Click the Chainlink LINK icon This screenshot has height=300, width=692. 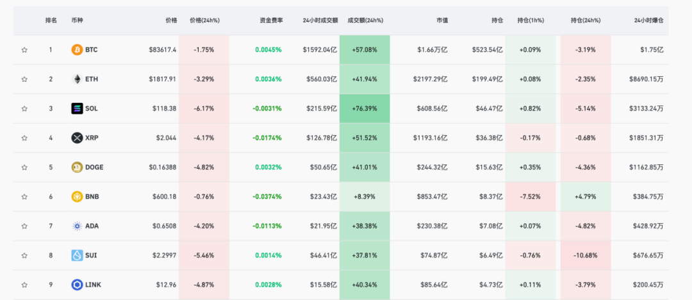coord(77,285)
